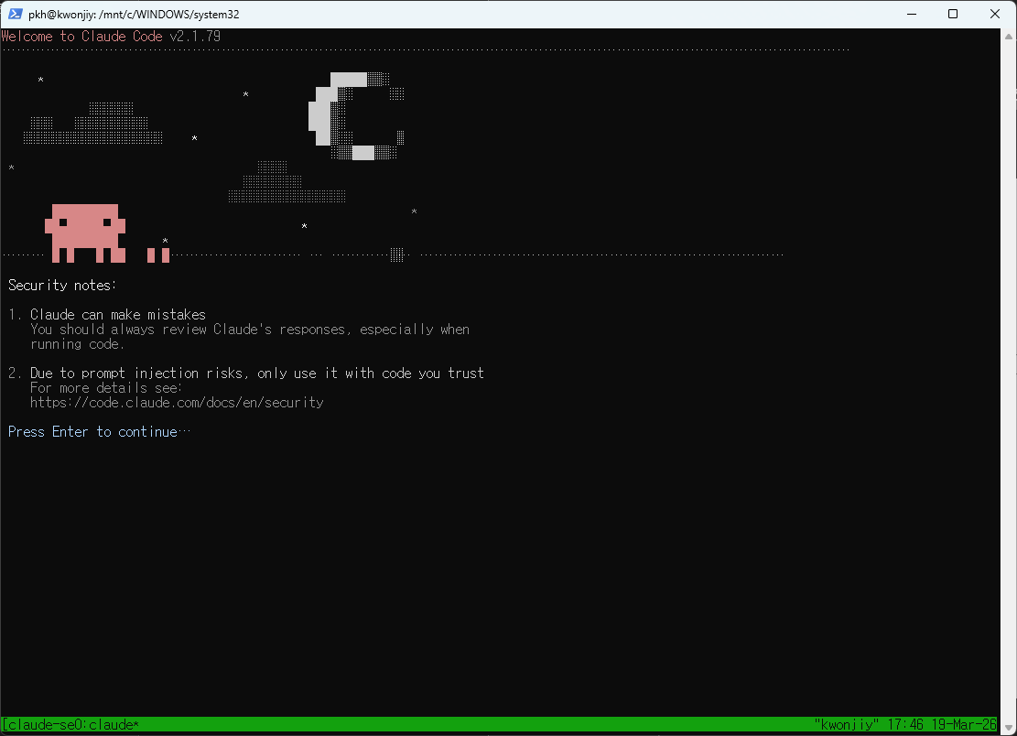This screenshot has height=736, width=1017.
Task: Click 'You should always review Claude's responses' line
Action: coord(250,330)
